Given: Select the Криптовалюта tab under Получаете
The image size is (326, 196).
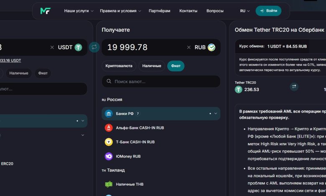Looking at the screenshot, I should (x=119, y=66).
